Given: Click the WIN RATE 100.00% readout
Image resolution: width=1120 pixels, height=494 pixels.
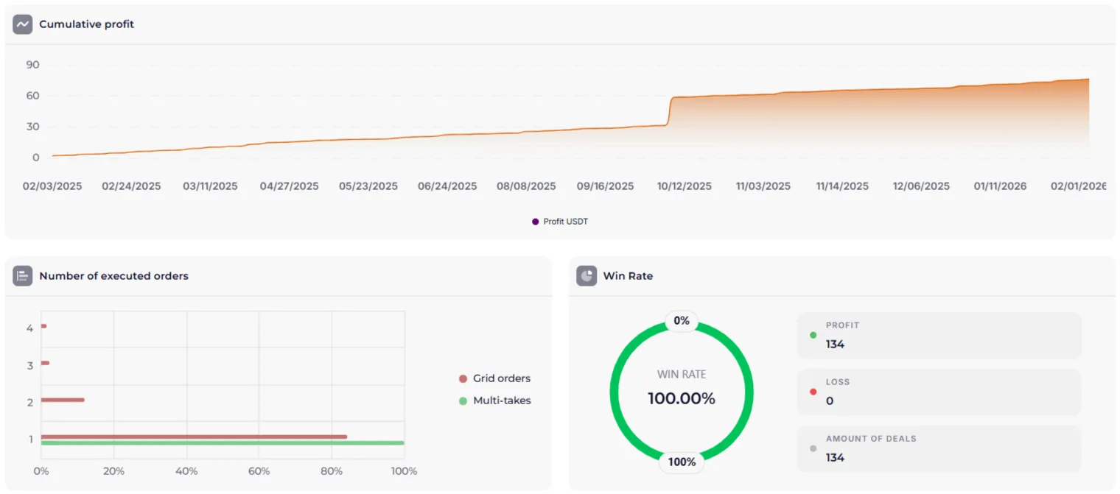Looking at the screenshot, I should [x=681, y=389].
